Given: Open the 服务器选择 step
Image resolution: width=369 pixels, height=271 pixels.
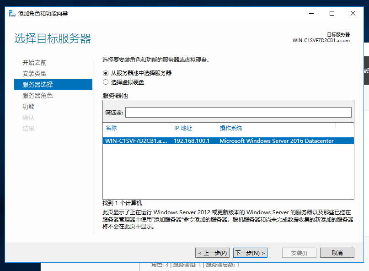Looking at the screenshot, I should coord(53,84).
